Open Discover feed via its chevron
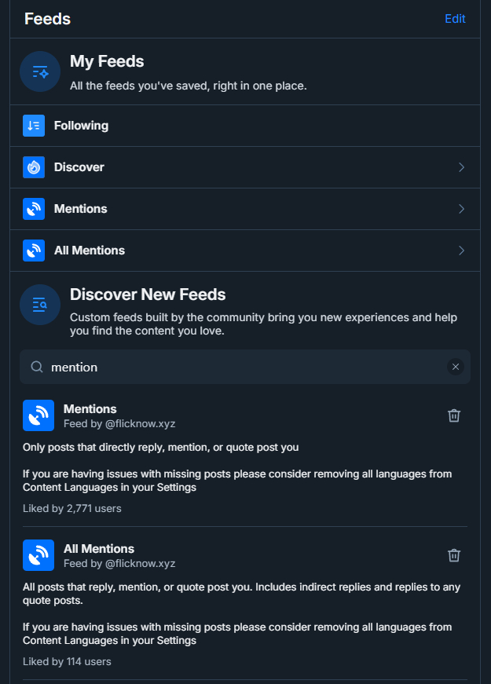Viewport: 491px width, 684px height. point(461,167)
